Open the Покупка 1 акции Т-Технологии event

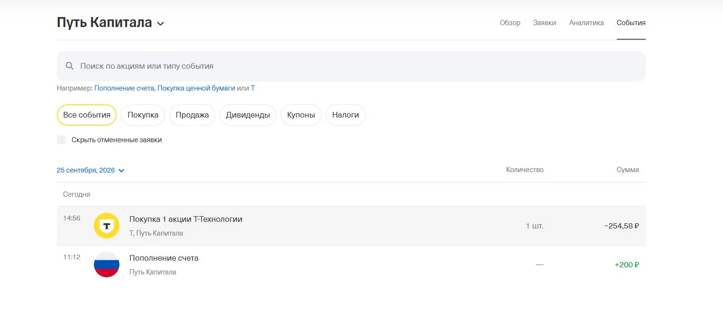click(x=351, y=226)
